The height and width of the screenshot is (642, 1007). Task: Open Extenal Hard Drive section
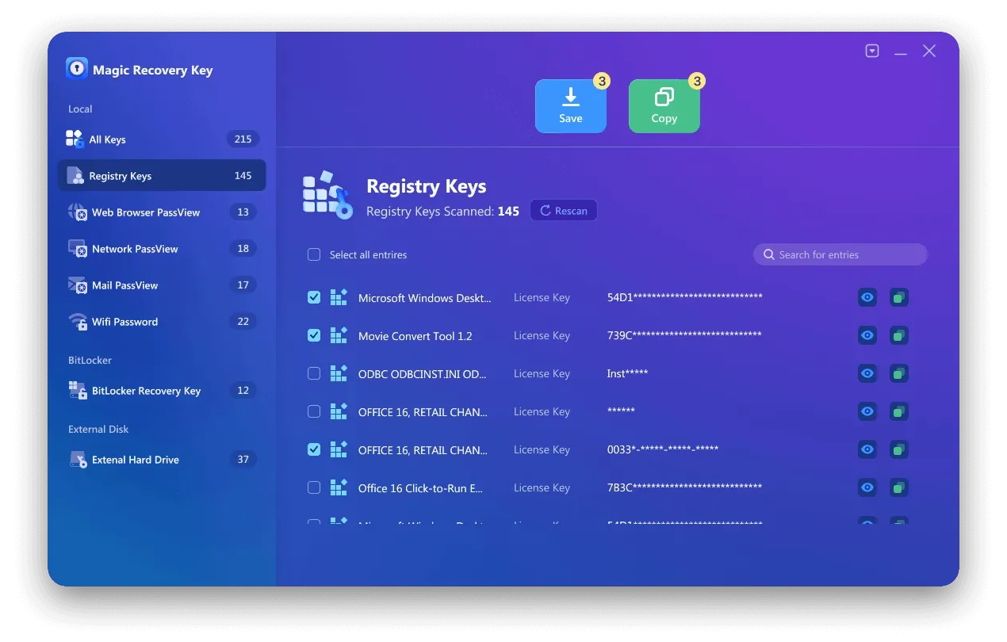(x=162, y=460)
